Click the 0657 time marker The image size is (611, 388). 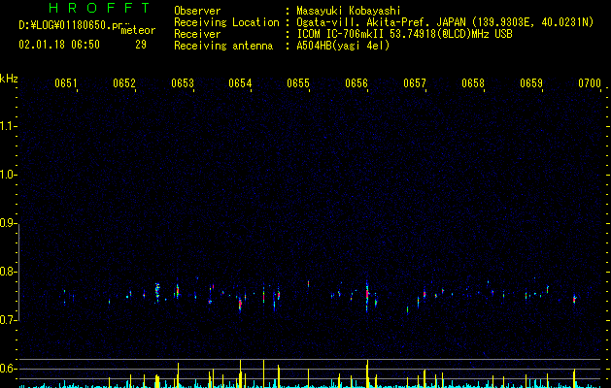pos(415,83)
